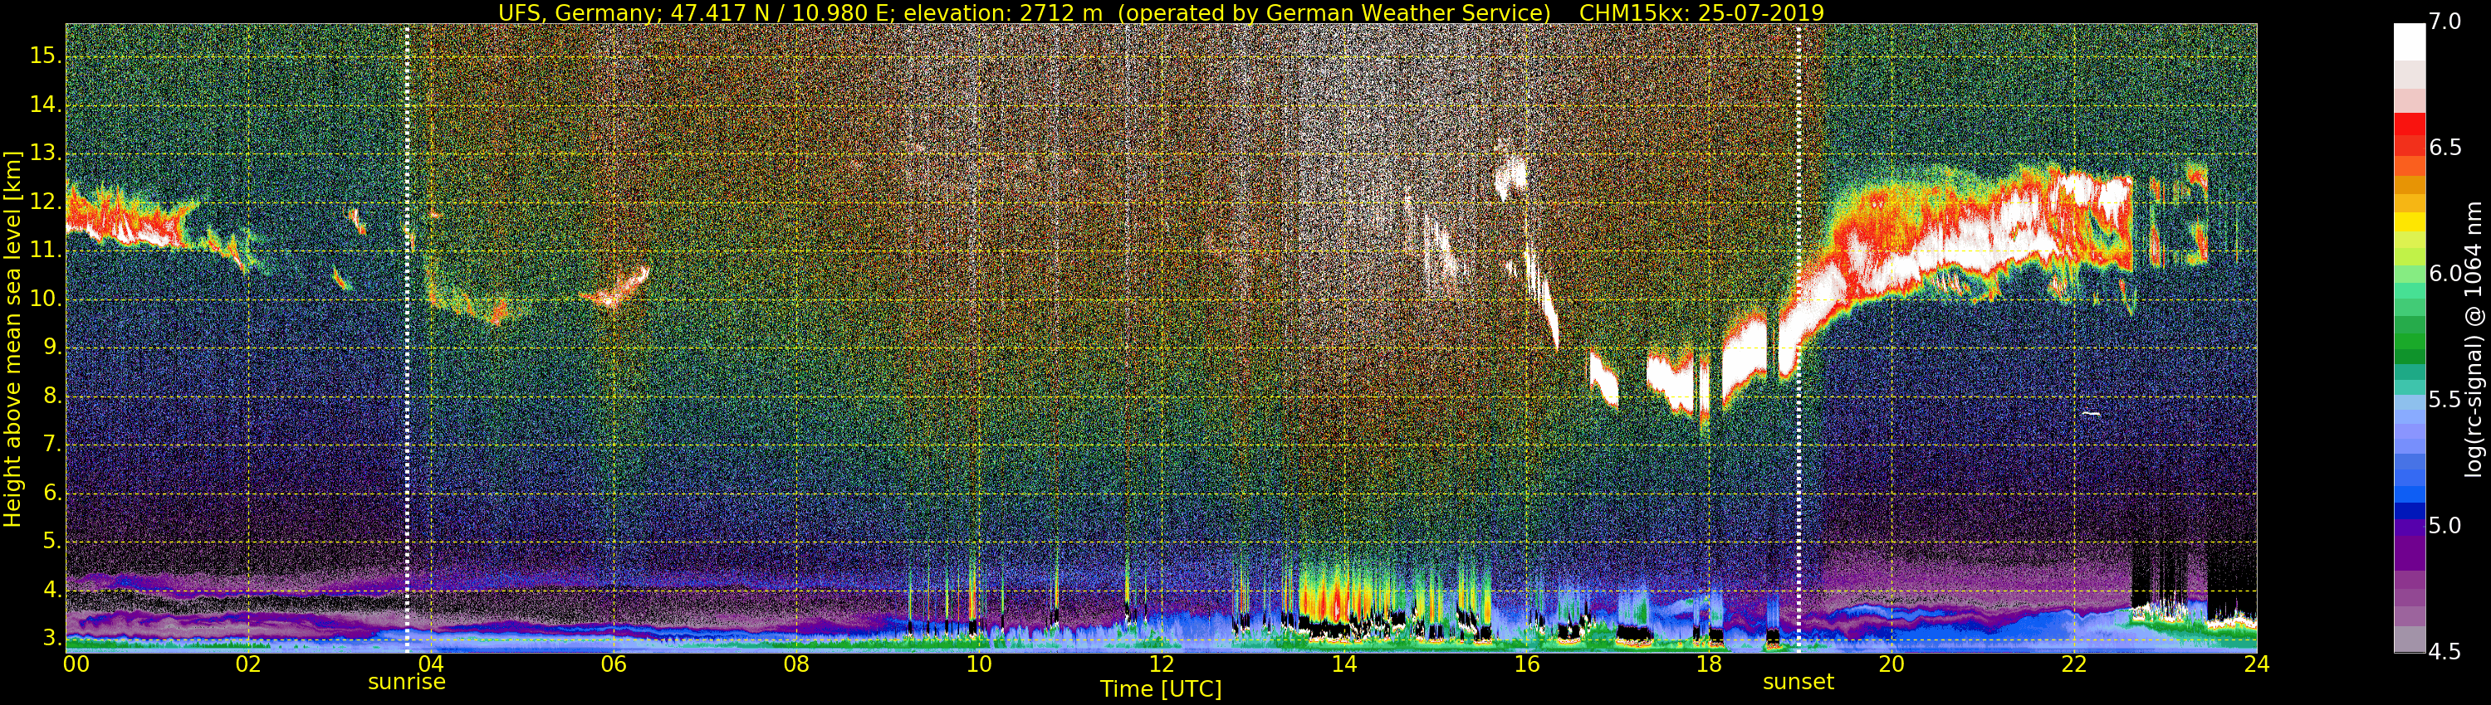2491x705 pixels.
Task: Click the '12.' height tick label
Action: pyautogui.click(x=45, y=202)
